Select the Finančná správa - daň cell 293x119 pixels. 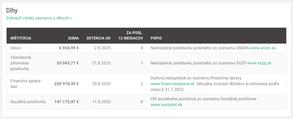tap(27, 84)
